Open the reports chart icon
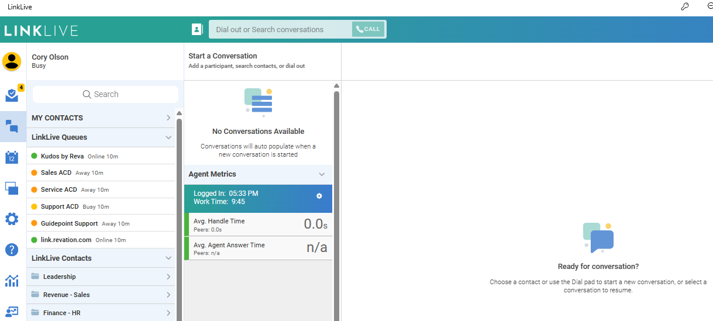The image size is (713, 321). click(12, 281)
